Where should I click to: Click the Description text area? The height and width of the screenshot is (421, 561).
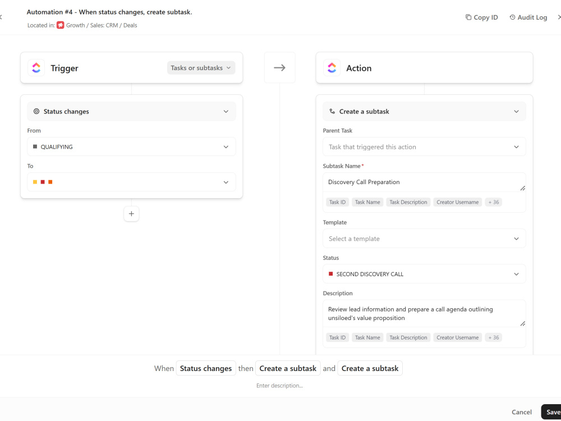pyautogui.click(x=424, y=314)
